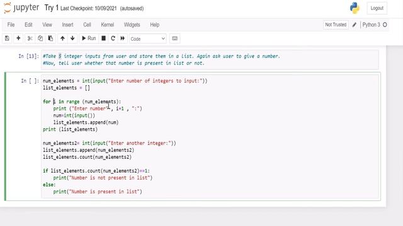Image resolution: width=403 pixels, height=226 pixels.
Task: Open the Widgets menu
Action: [x=132, y=24]
